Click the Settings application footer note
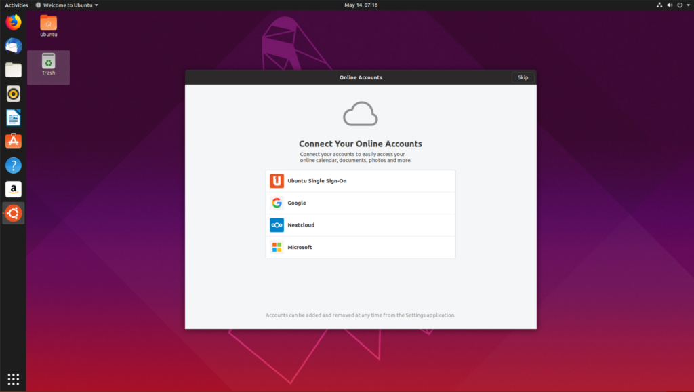Viewport: 694px width, 392px height. pyautogui.click(x=361, y=315)
